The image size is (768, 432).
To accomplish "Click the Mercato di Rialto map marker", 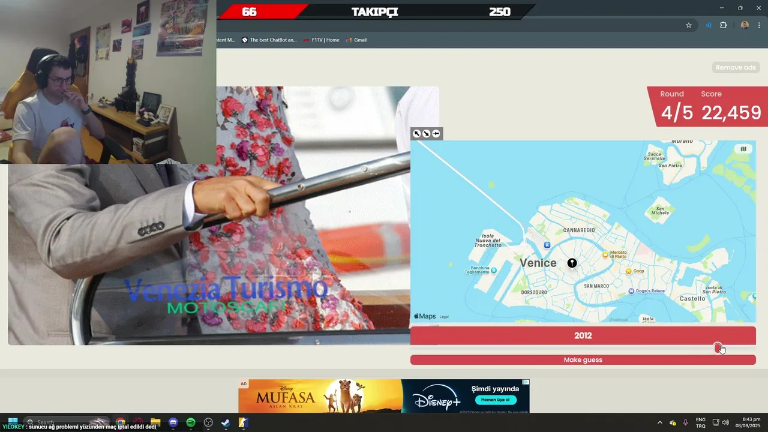I will pyautogui.click(x=605, y=255).
